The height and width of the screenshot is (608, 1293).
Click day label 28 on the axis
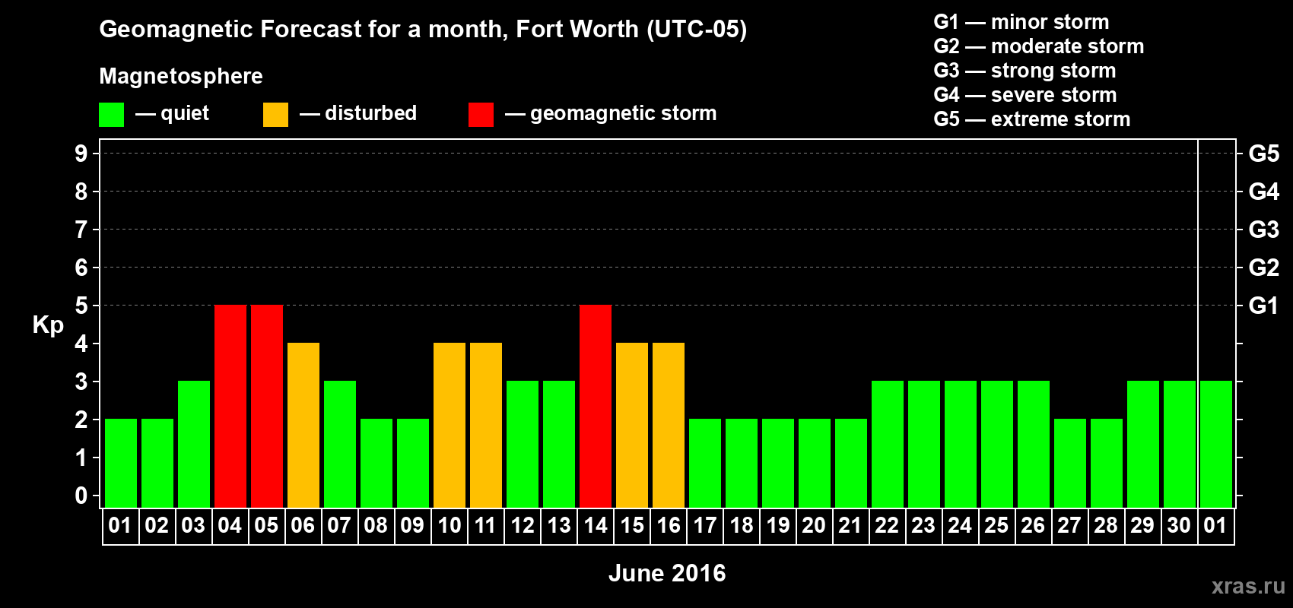[1106, 525]
